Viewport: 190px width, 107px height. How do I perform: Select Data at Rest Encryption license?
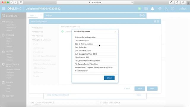95,44
